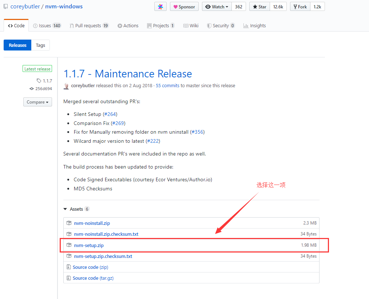Open commit 256d694
The image size is (369, 299).
(x=44, y=89)
